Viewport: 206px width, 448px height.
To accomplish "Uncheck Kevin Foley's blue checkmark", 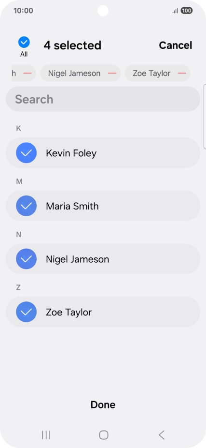I will [x=26, y=153].
